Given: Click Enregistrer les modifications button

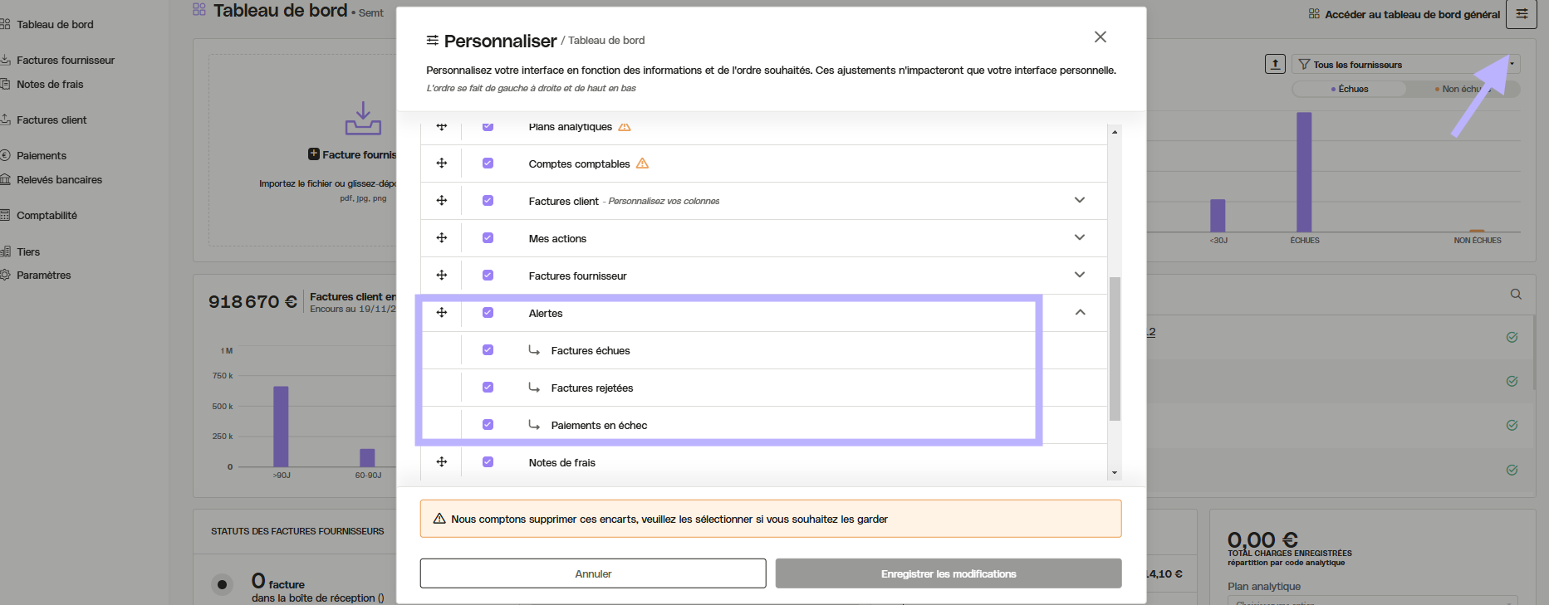Looking at the screenshot, I should [948, 573].
